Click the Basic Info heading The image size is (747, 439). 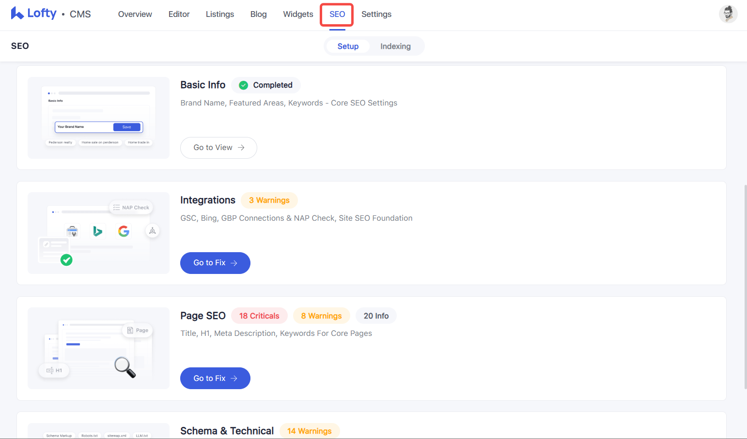coord(203,85)
